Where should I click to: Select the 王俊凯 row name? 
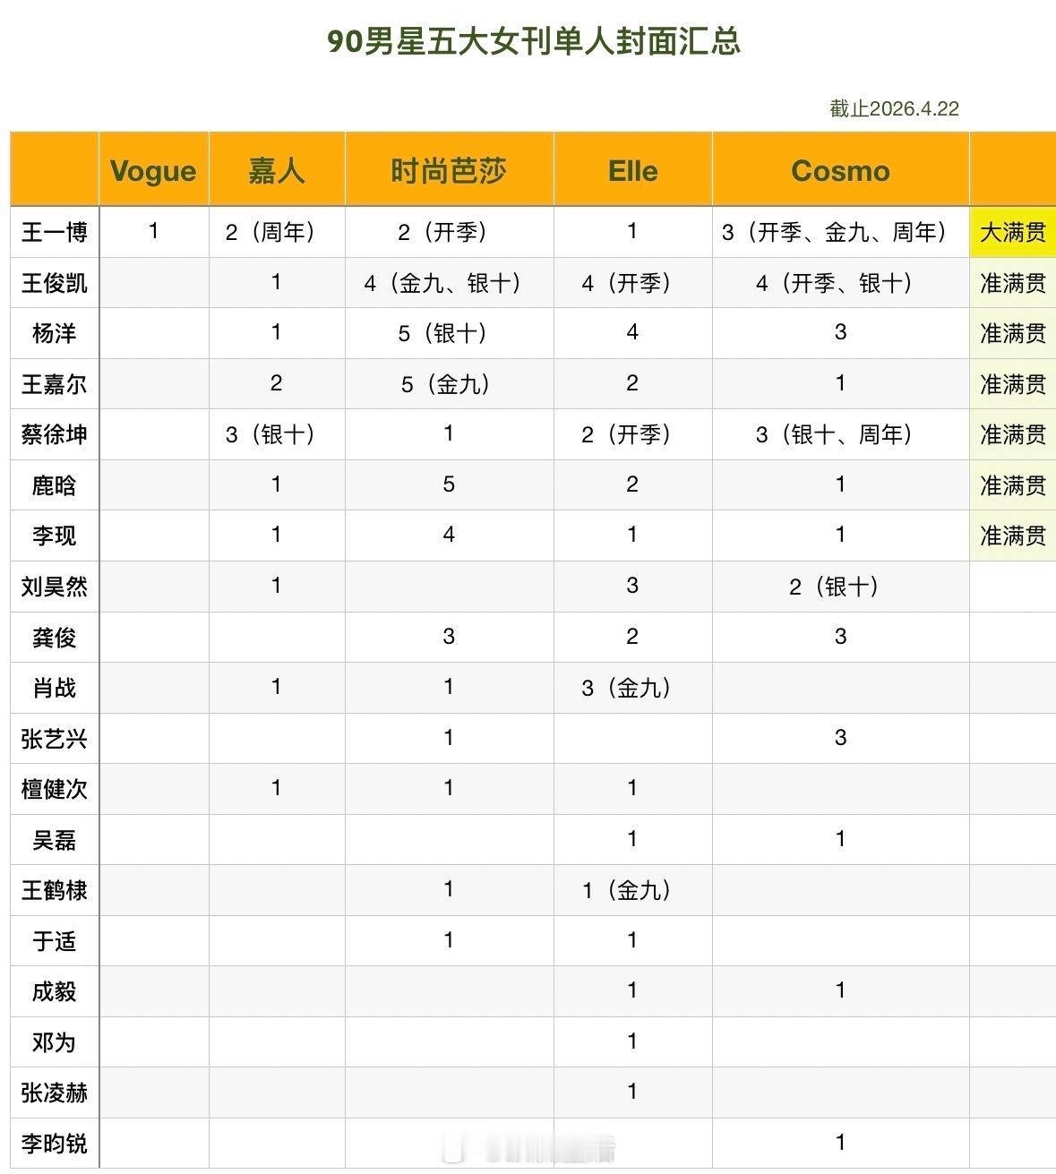click(55, 283)
